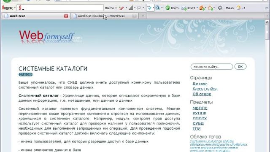Viewport: 270px width, 152px height.
Task: Open the tab list dropdown at tab bar end
Action: click(267, 16)
